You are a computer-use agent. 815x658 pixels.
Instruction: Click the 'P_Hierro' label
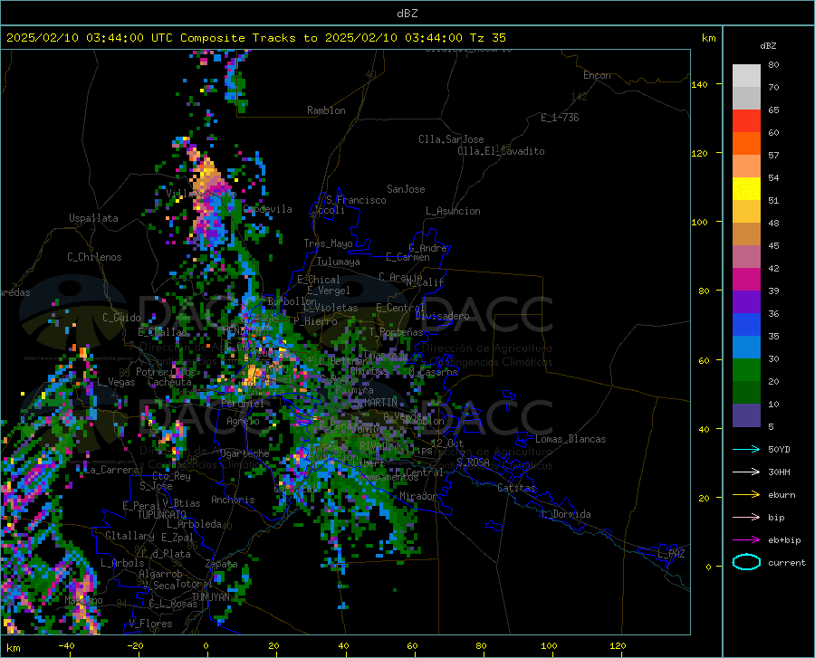(315, 321)
